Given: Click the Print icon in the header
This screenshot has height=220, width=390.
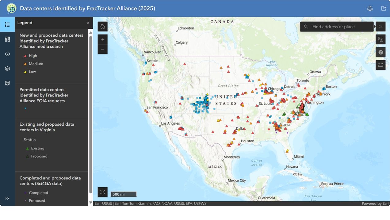Looking at the screenshot, I should point(370,8).
